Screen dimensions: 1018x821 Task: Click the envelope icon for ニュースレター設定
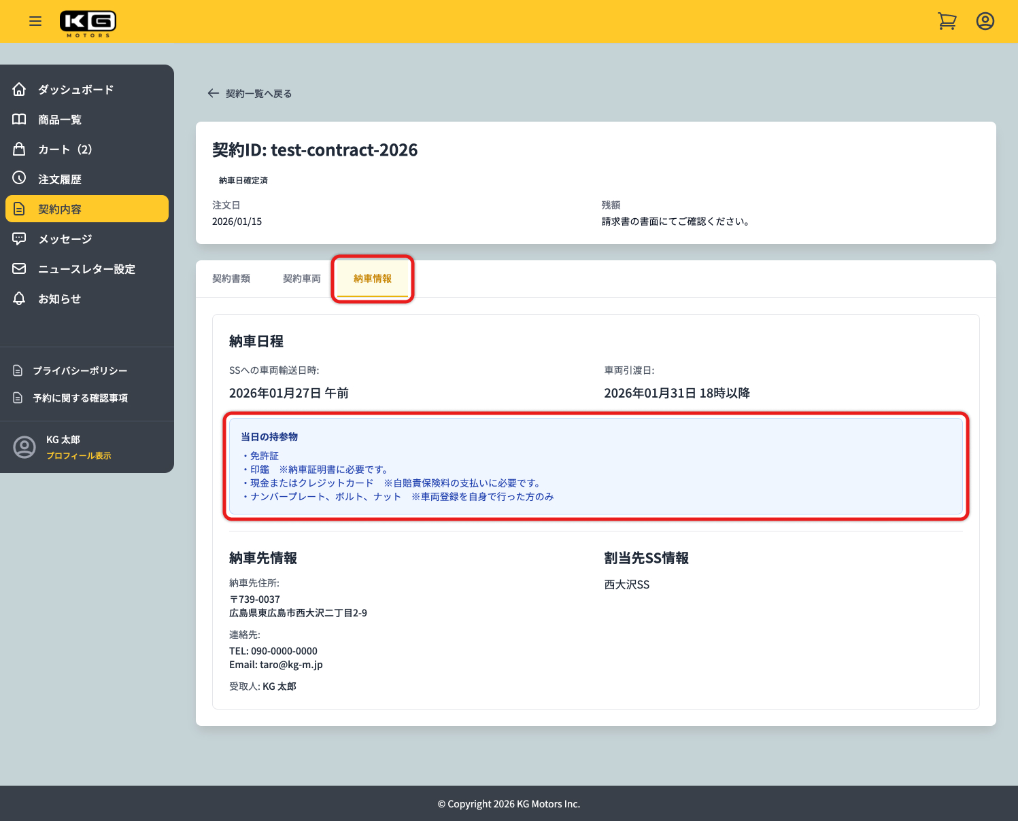[x=19, y=268]
